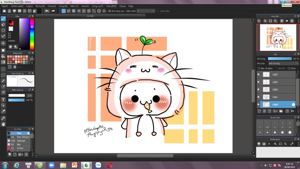Image resolution: width=300 pixels, height=169 pixels.
Task: Zoom out on the navigator preview
Action: click(275, 21)
